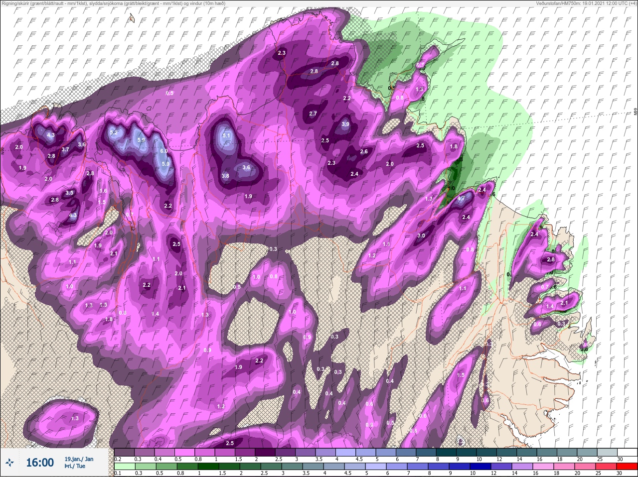Viewport: 638px width, 477px height.
Task: Click the 3.0 precipitation value label
Action: [421, 236]
